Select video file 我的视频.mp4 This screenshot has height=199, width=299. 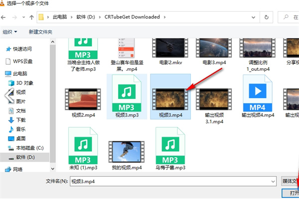(127, 156)
